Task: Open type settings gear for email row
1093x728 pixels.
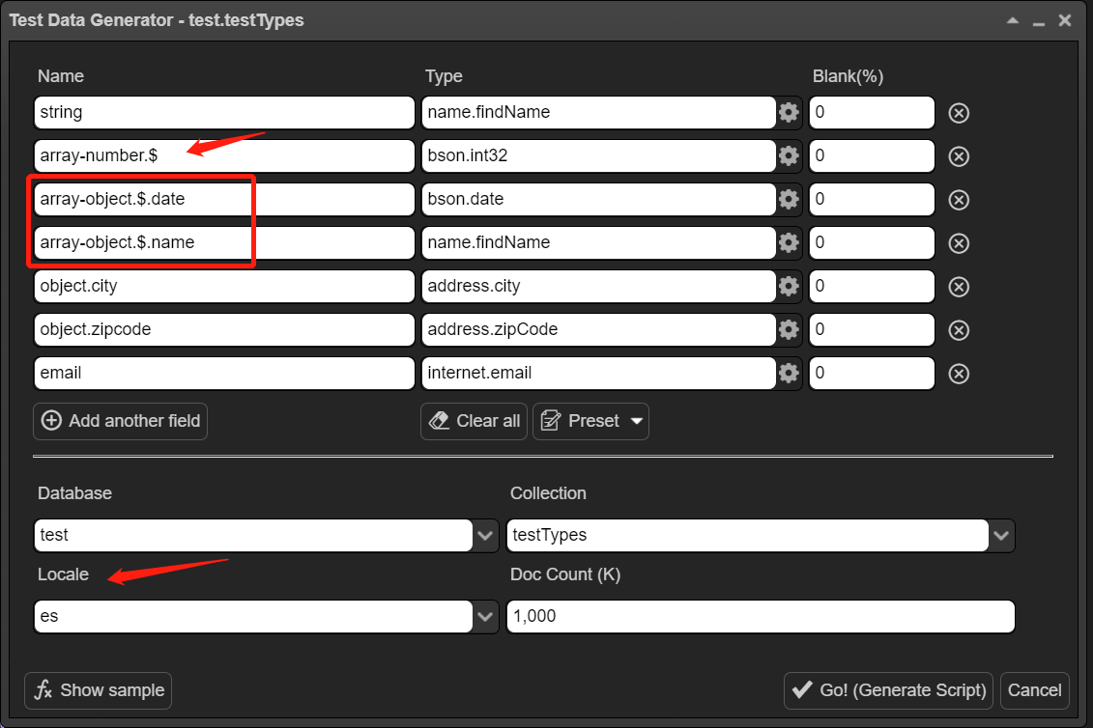Action: pos(789,373)
